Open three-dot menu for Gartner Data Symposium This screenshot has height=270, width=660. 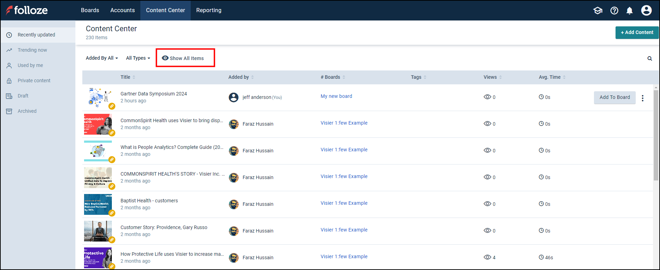643,98
